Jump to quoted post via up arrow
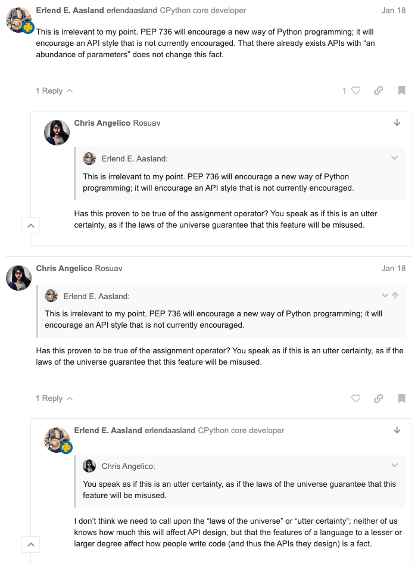 [x=395, y=296]
